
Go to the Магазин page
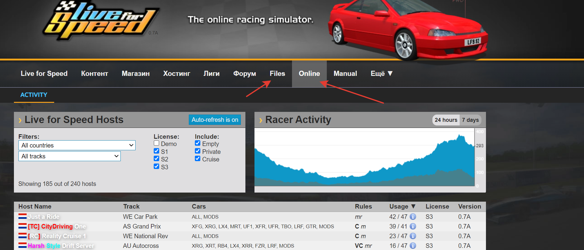136,73
